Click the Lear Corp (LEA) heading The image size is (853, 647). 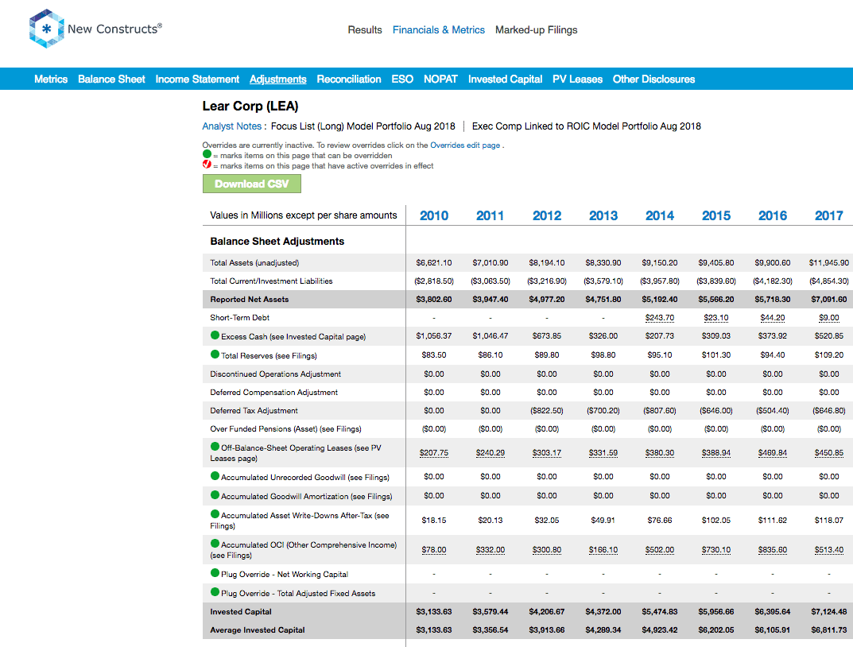pos(250,106)
